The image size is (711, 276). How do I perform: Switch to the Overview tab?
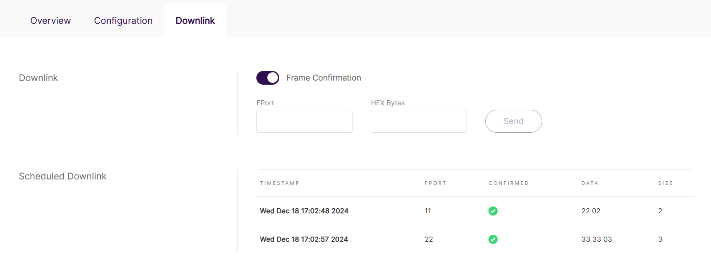(50, 21)
